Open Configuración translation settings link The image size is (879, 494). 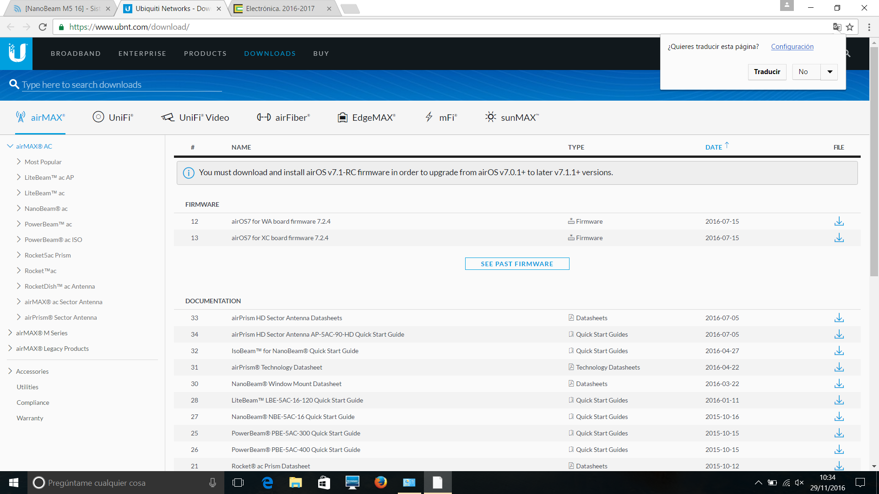pyautogui.click(x=792, y=47)
